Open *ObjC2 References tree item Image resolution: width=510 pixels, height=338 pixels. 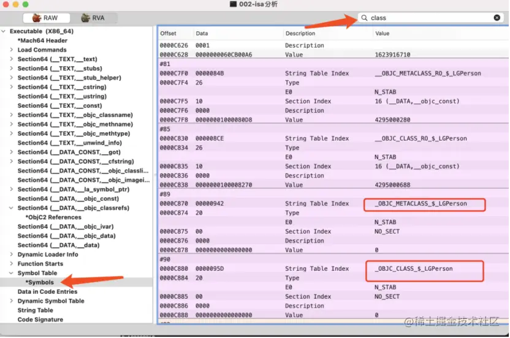click(54, 217)
